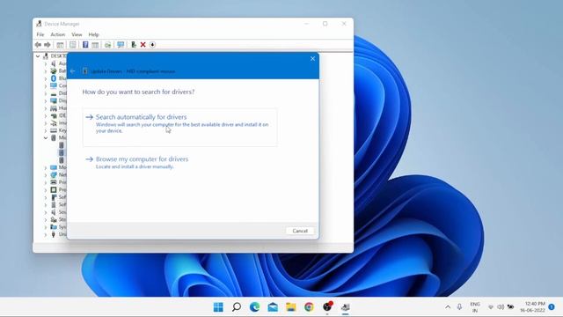Viewport: 563px width, 317px height.
Task: Collapse the DESKTOP root node in device tree
Action: (x=38, y=56)
